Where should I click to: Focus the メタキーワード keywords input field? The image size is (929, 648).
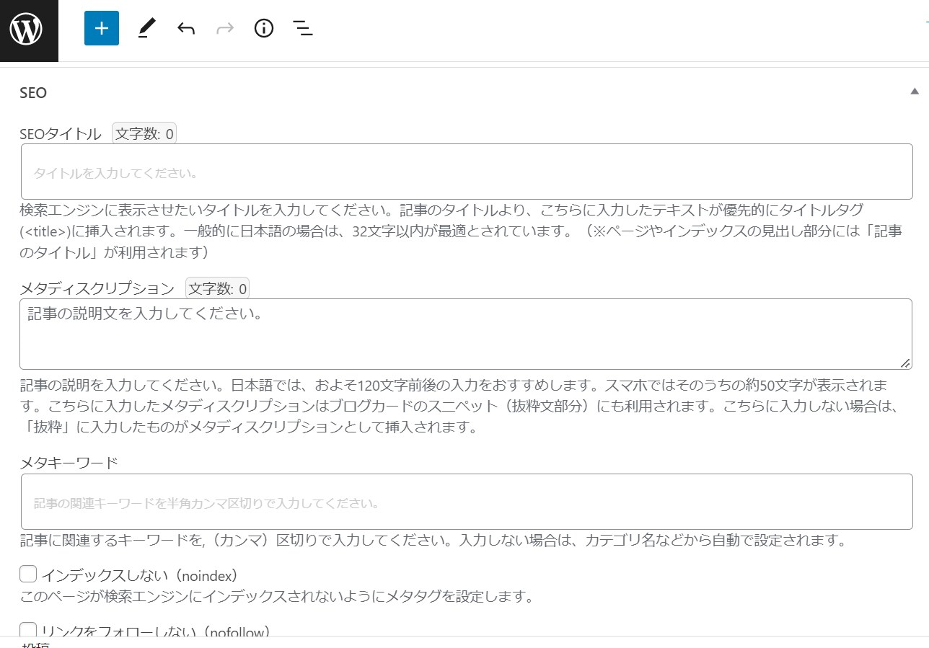466,502
